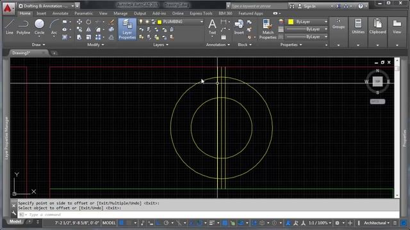410x230 pixels.
Task: Click the Linear dimension icon
Action: (x=224, y=22)
